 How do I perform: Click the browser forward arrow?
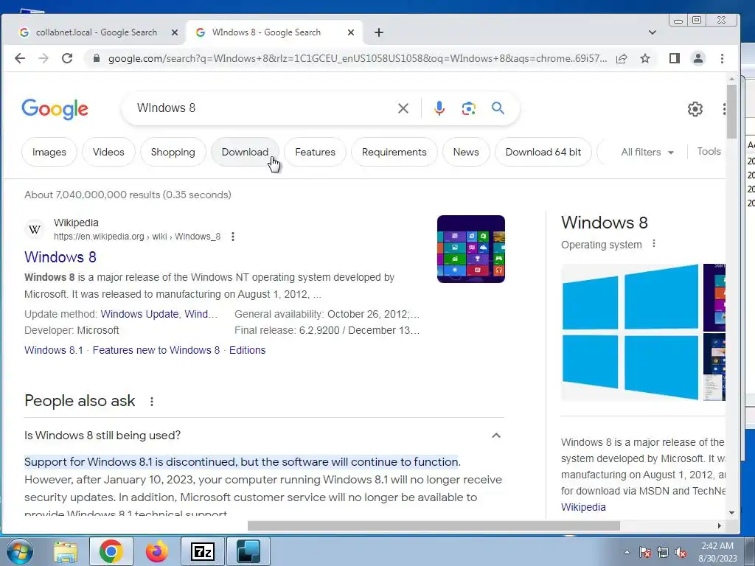pyautogui.click(x=44, y=58)
